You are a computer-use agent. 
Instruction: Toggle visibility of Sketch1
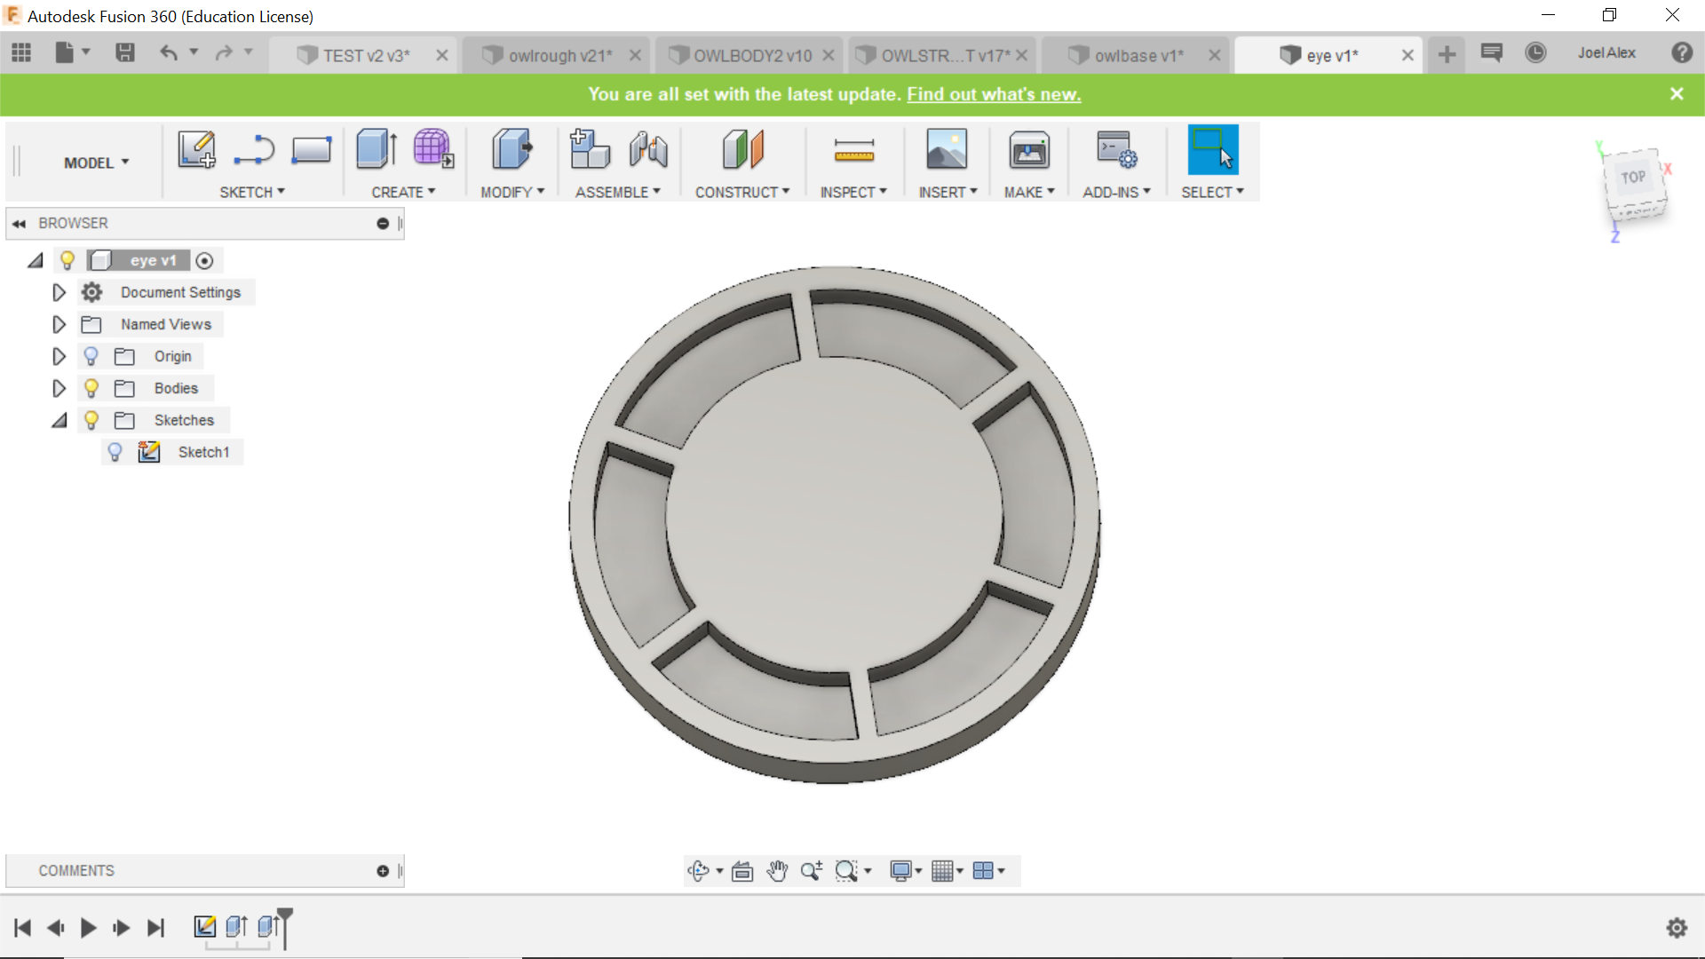pyautogui.click(x=115, y=452)
